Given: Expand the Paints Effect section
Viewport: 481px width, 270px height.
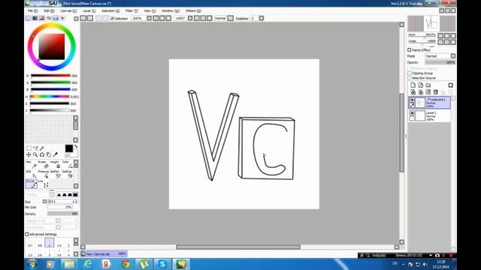Looking at the screenshot, I should [x=409, y=50].
